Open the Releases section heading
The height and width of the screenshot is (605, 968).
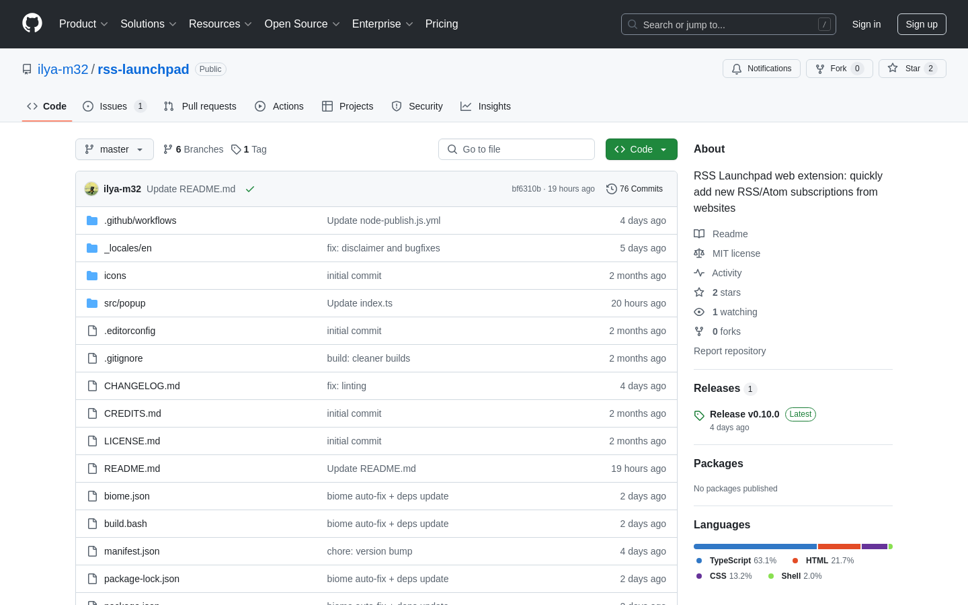(x=717, y=389)
